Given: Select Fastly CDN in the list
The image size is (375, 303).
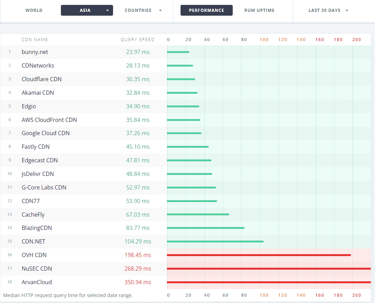Looking at the screenshot, I should pyautogui.click(x=35, y=147).
